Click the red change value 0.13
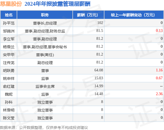 tap(159, 31)
